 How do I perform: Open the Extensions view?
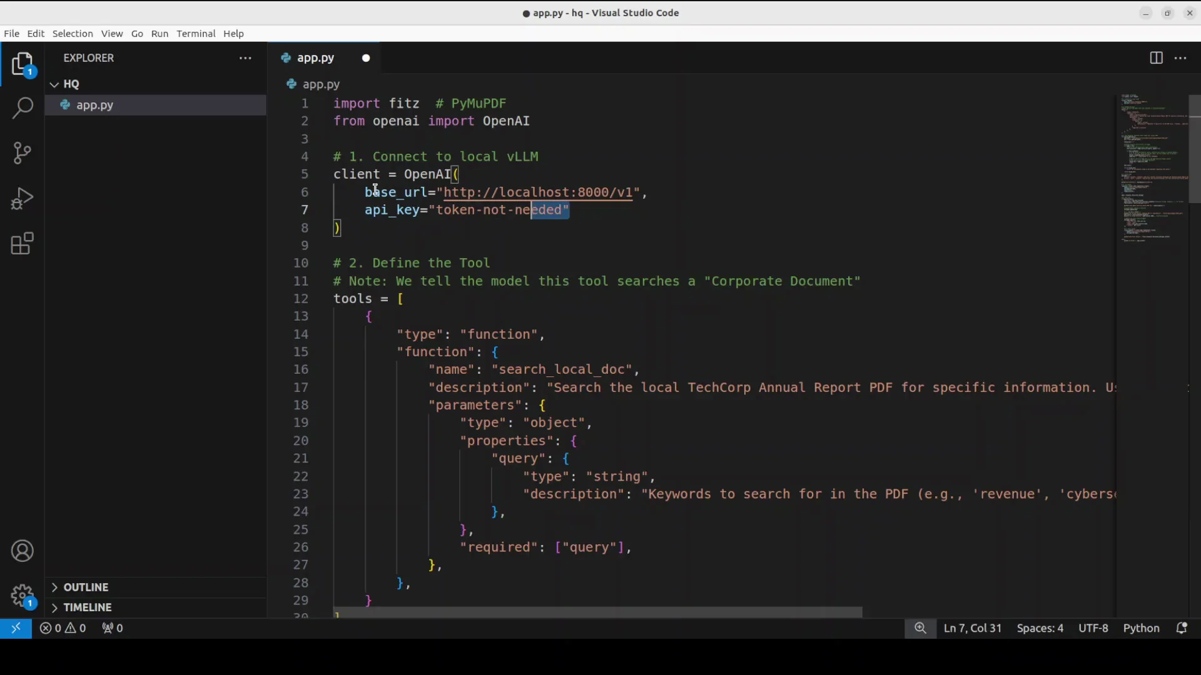(23, 244)
